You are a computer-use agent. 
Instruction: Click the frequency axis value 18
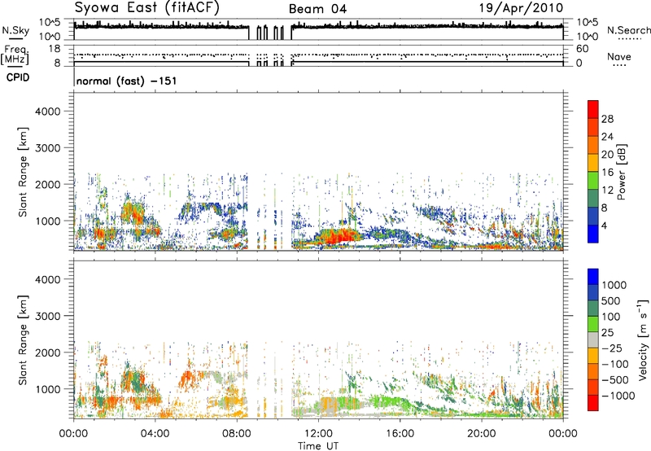pyautogui.click(x=55, y=49)
